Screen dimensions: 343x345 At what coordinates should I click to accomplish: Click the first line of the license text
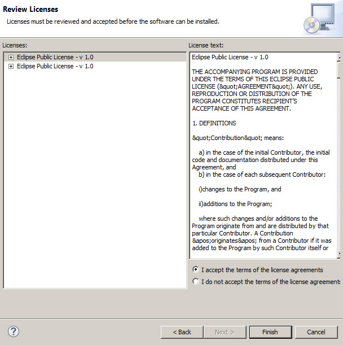(x=230, y=57)
